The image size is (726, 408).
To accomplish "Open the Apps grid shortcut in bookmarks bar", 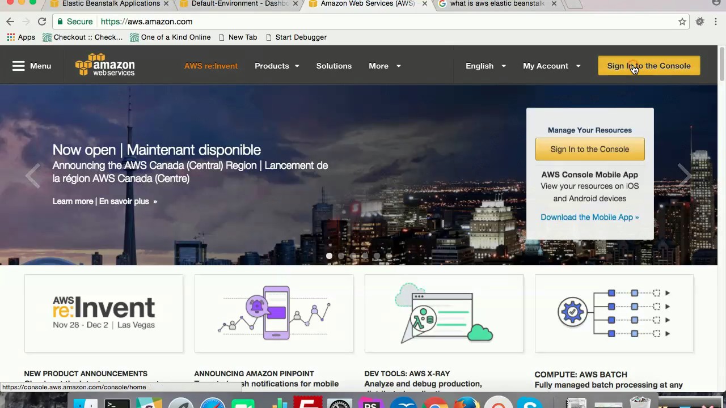I will [x=21, y=37].
